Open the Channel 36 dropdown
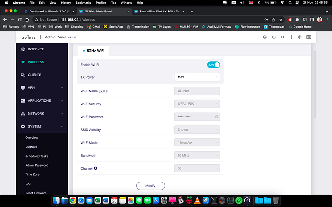332x207 pixels. click(197, 168)
